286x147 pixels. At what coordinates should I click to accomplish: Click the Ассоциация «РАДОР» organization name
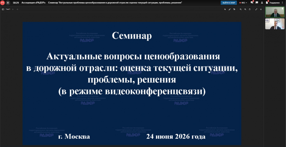tap(34, 3)
